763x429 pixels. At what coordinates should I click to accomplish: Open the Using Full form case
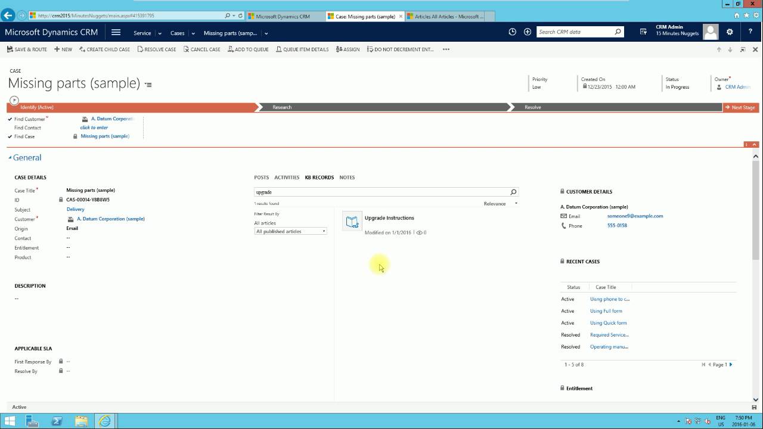606,311
